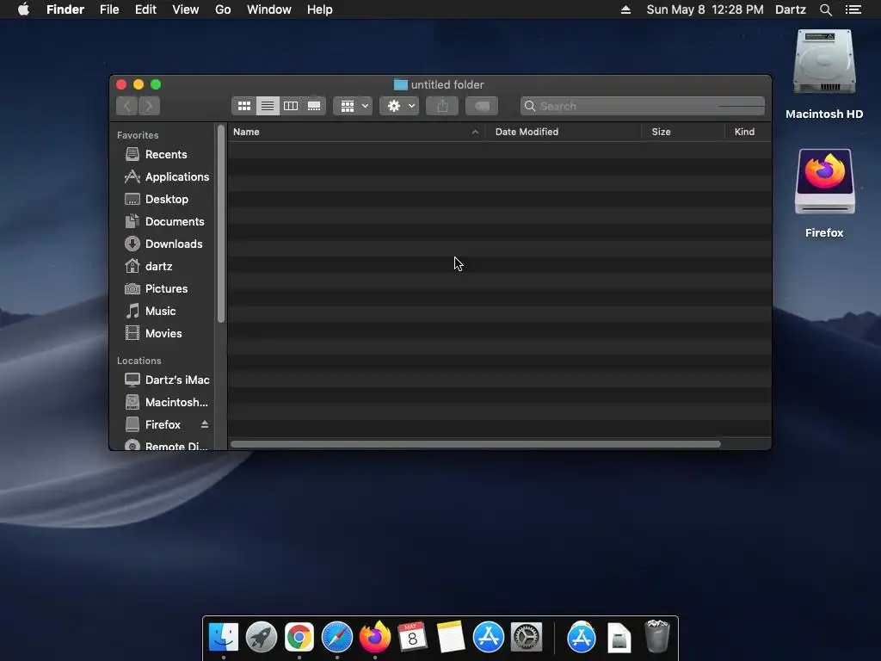The image size is (881, 661).
Task: Switch Finder to gallery view
Action: click(314, 106)
